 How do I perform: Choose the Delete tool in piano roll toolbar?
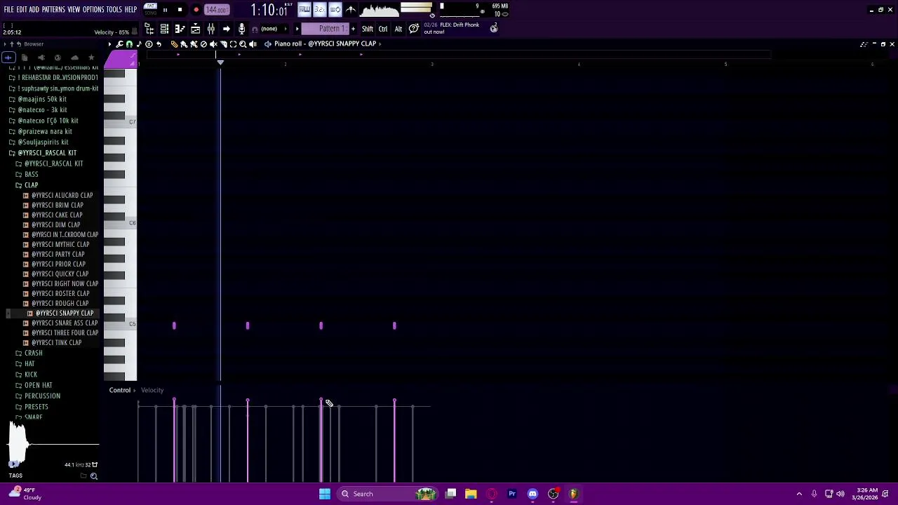(203, 44)
